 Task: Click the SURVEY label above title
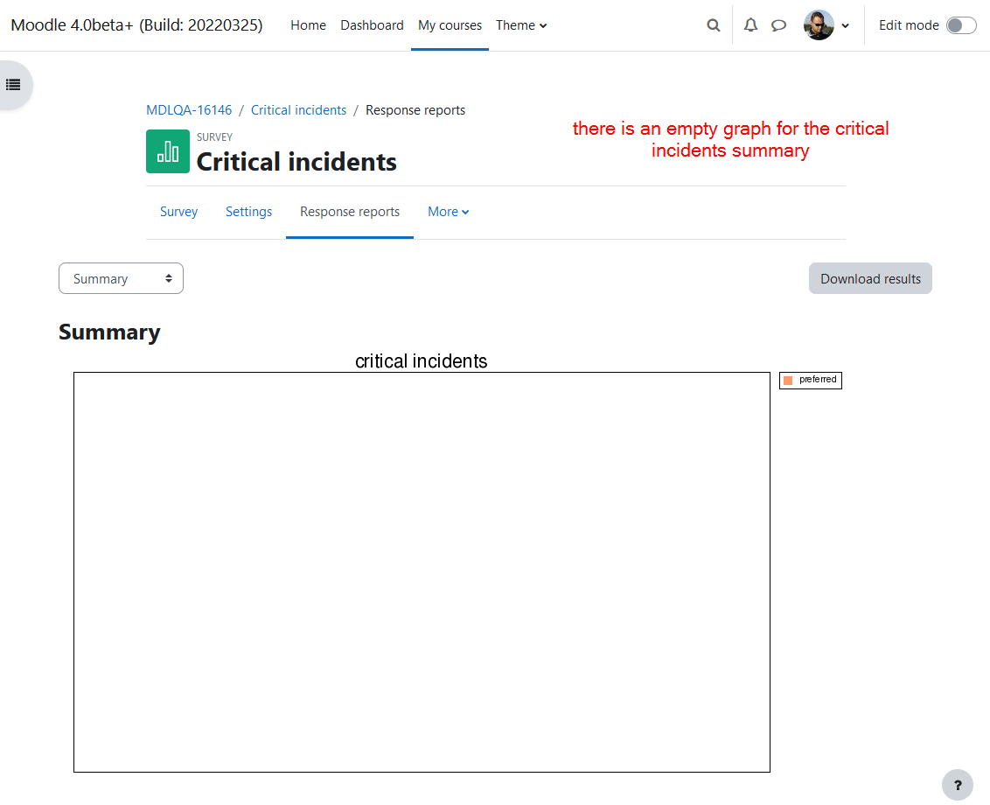point(214,137)
